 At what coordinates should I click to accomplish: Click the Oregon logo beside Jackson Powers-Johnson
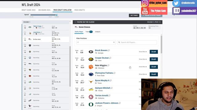tap(91, 105)
